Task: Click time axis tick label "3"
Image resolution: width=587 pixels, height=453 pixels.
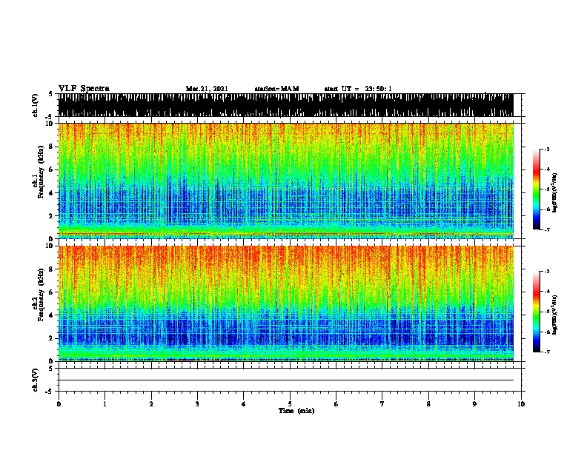Action: pos(197,404)
